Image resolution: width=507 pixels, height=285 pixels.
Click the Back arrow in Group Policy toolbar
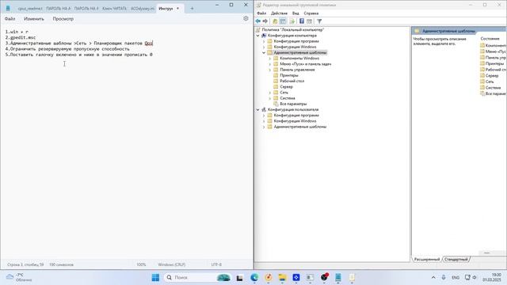258,21
